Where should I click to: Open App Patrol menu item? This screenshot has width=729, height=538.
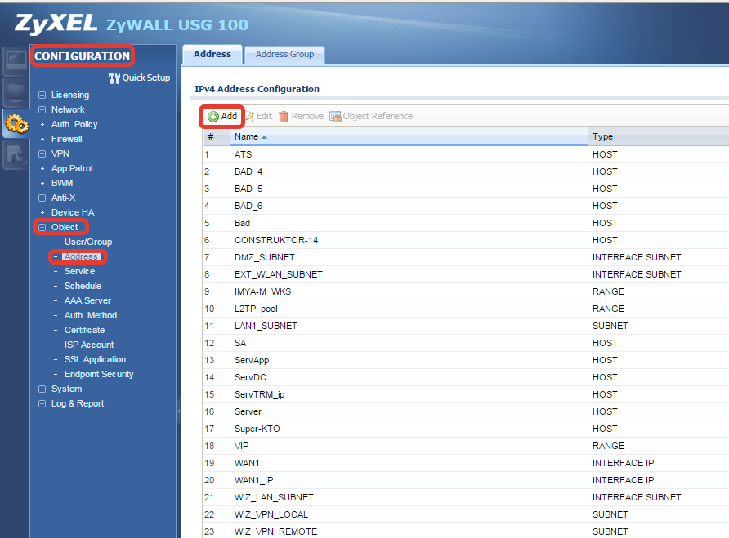click(72, 169)
